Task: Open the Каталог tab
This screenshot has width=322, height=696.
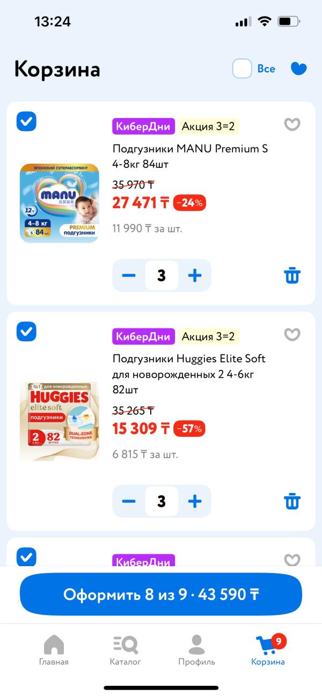Action: click(126, 650)
